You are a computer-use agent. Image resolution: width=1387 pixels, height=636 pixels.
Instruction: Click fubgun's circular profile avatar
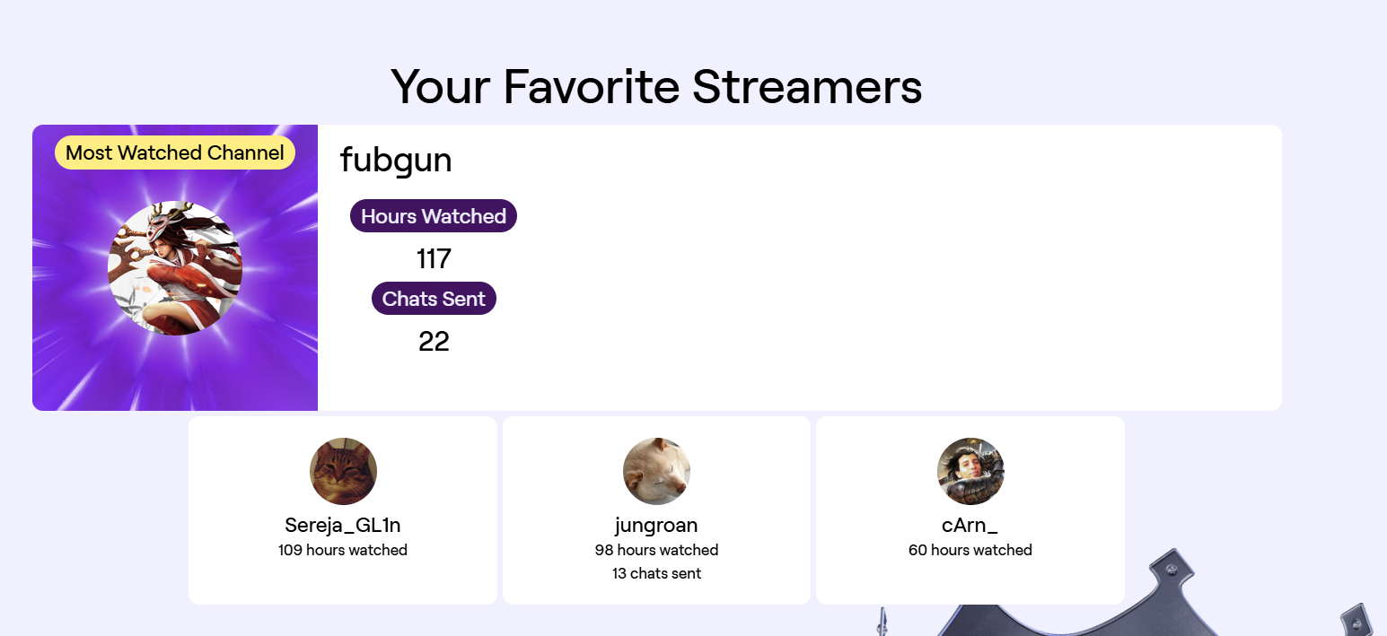[175, 268]
